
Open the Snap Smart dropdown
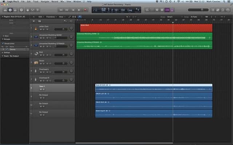pos(174,17)
